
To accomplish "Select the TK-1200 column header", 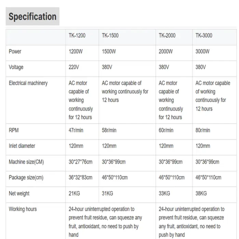I will click(77, 36).
